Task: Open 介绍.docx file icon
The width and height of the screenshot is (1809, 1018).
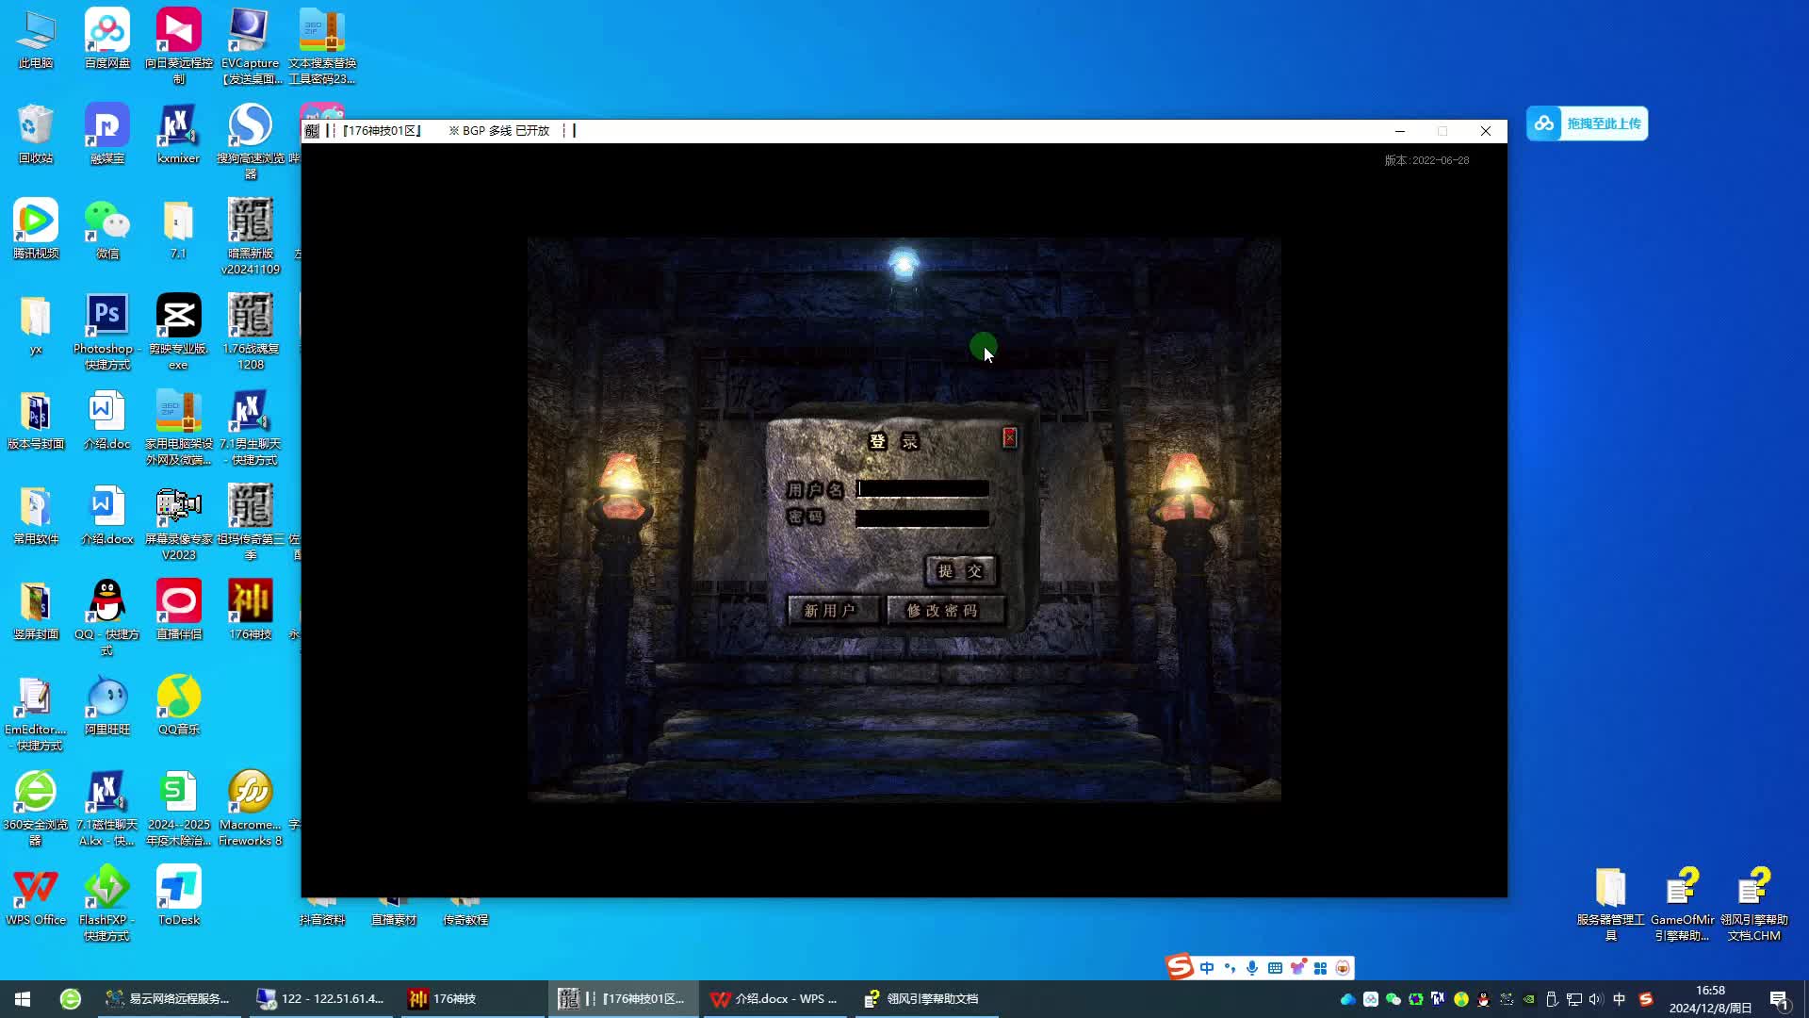Action: 107,516
